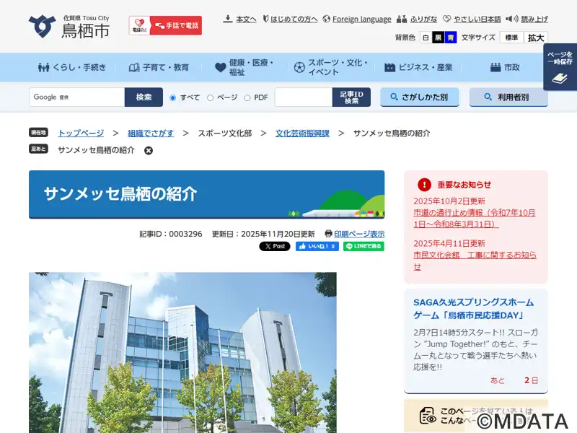Click the 記事ID：0003296 text

click(x=171, y=234)
